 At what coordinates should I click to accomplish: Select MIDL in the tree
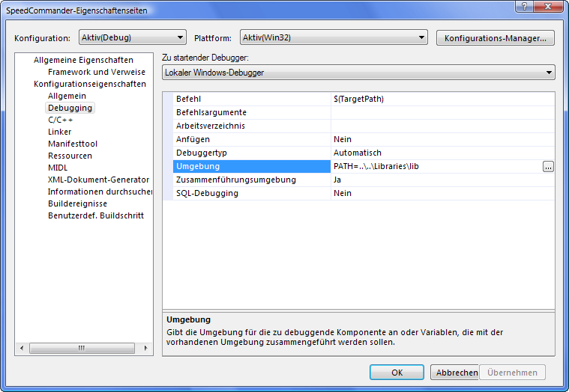(x=58, y=168)
